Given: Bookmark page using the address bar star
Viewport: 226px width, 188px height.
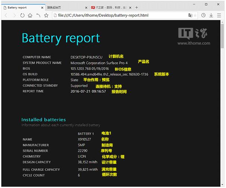Looking at the screenshot, I should click(195, 15).
